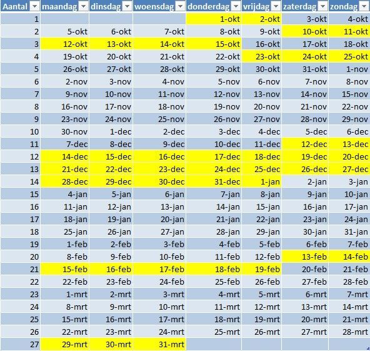Select cell 20-nov
The height and width of the screenshot is (351, 370).
262,106
